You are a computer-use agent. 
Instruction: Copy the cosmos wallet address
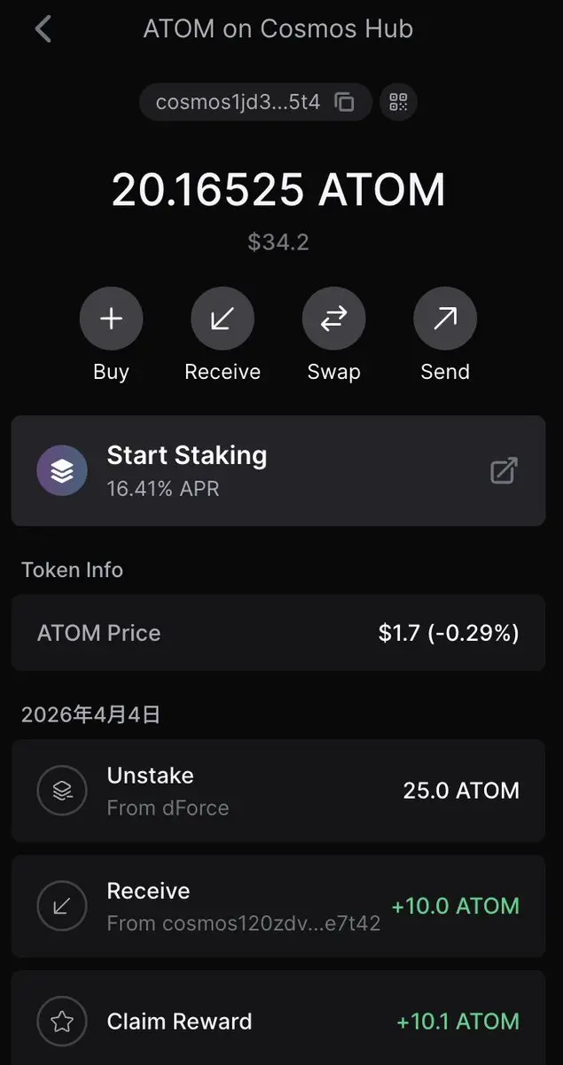pos(344,102)
